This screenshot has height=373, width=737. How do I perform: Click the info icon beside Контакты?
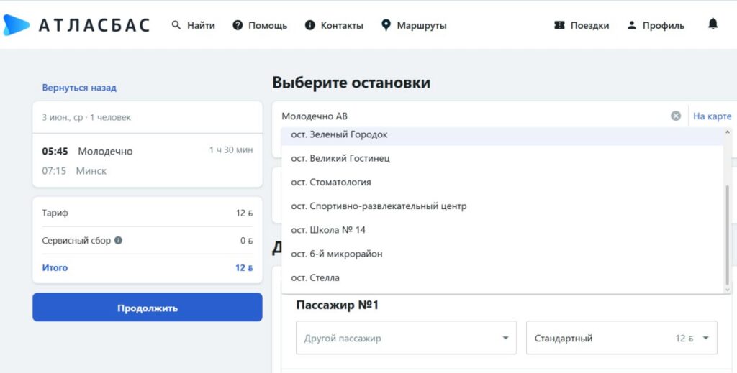(x=309, y=25)
